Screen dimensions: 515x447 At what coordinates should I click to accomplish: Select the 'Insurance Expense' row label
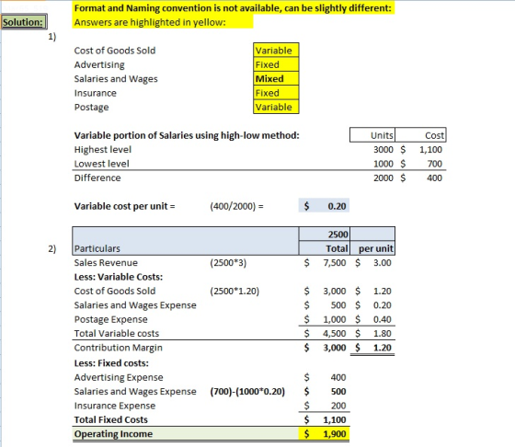pyautogui.click(x=115, y=406)
